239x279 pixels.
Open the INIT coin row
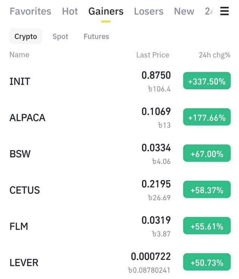pos(119,81)
